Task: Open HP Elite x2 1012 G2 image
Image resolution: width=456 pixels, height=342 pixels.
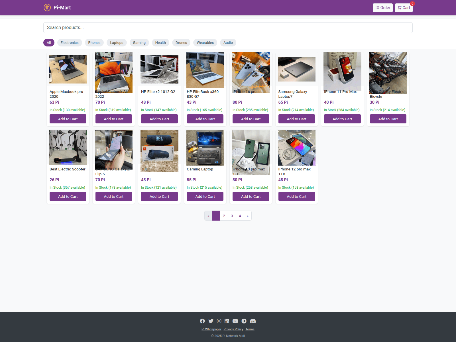Action: pos(159,69)
